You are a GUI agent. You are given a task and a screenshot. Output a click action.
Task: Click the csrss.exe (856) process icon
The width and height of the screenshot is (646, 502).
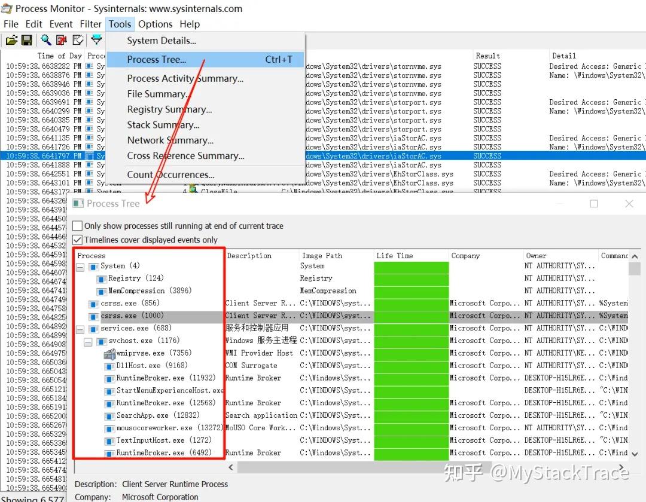94,305
